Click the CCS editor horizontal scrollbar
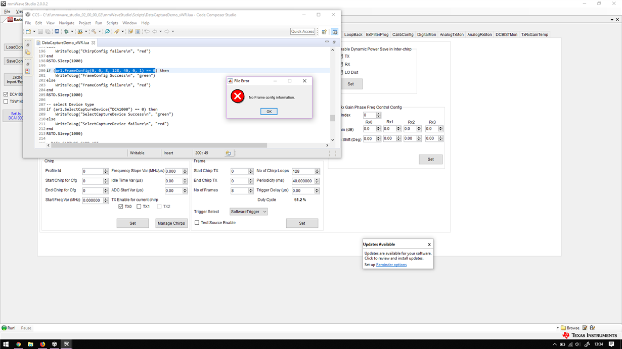This screenshot has width=622, height=349. (158, 145)
